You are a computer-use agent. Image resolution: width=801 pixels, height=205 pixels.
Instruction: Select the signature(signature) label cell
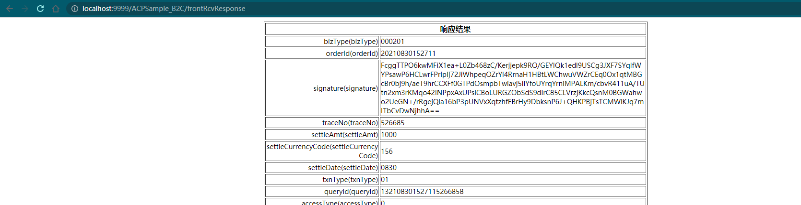coord(322,88)
